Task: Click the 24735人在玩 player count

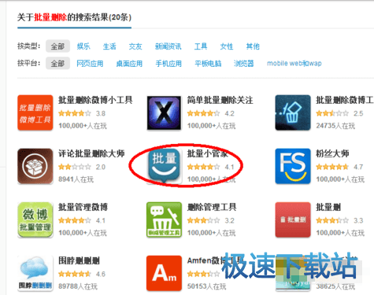Action: pyautogui.click(x=335, y=126)
